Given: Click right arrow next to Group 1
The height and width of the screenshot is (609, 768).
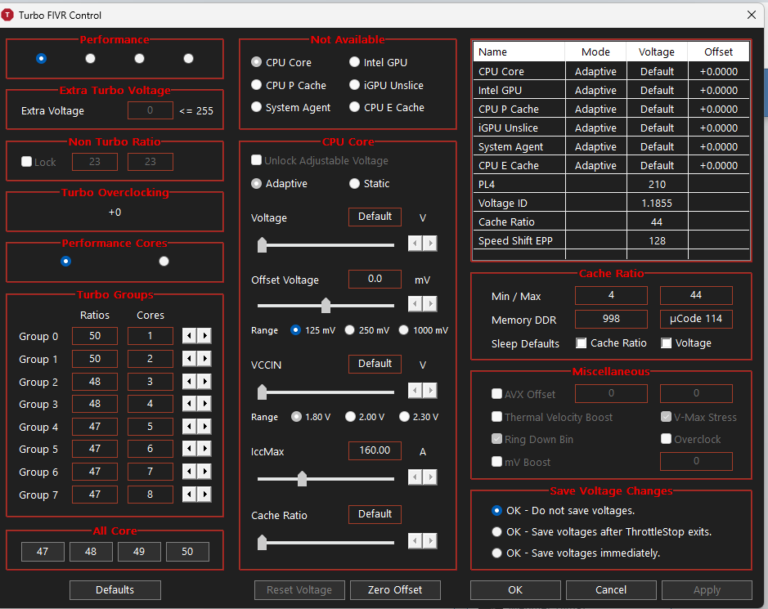Looking at the screenshot, I should coord(204,359).
